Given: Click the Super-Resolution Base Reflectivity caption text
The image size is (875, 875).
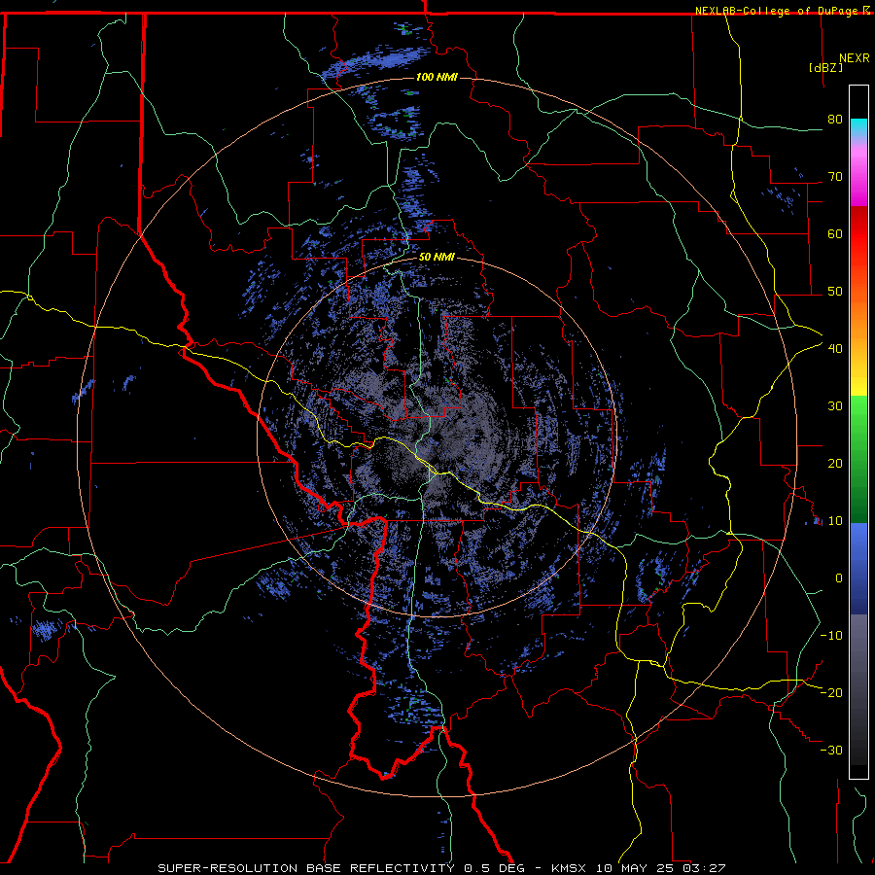Looking at the screenshot, I should tap(306, 868).
